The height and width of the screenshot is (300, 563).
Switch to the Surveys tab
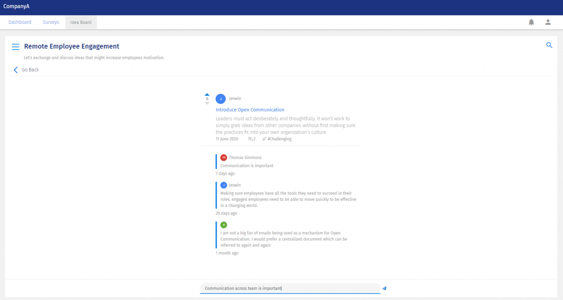click(51, 22)
